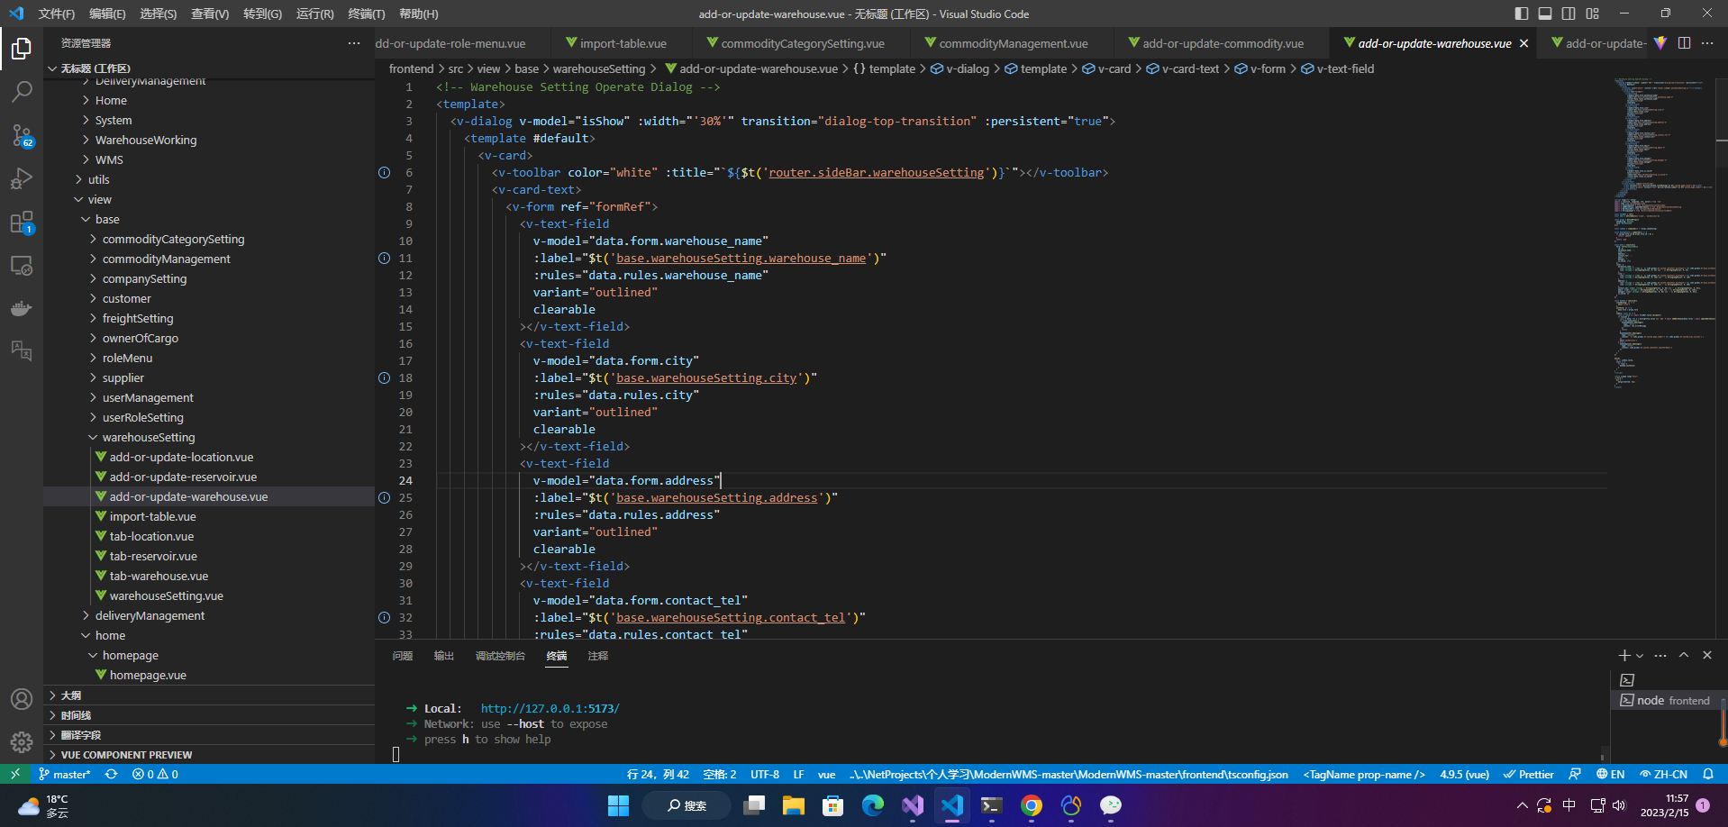Open the 编辑(E) menu
Image resolution: width=1728 pixels, height=827 pixels.
(107, 14)
